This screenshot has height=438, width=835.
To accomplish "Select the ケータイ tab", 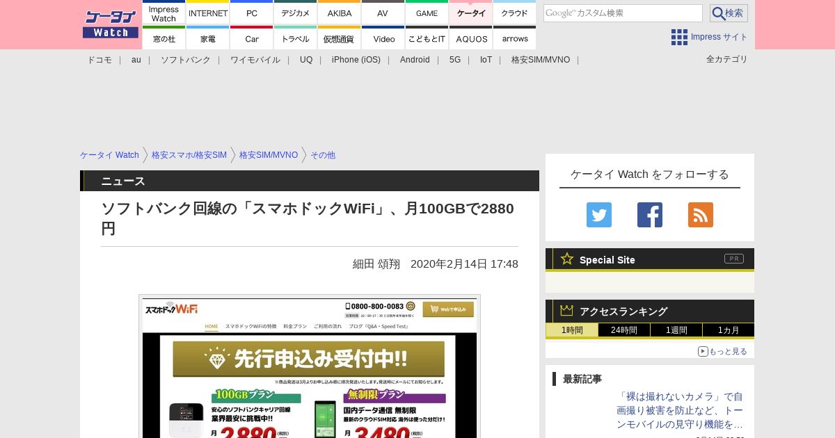I will click(471, 13).
